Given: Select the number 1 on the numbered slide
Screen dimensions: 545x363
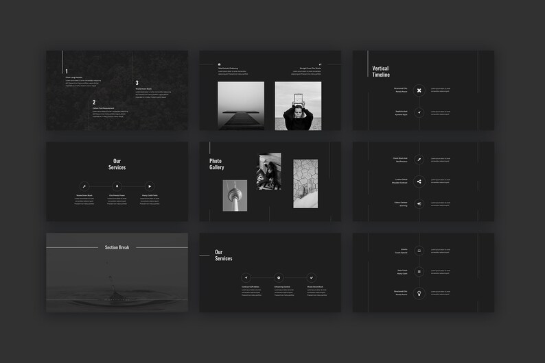Looking at the screenshot, I should tap(67, 71).
